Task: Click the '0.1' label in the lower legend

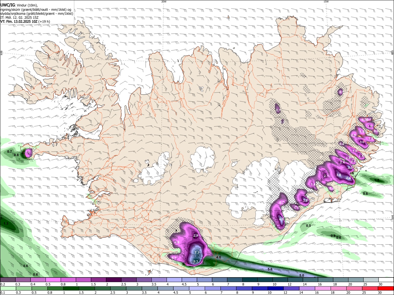Action: tap(2, 293)
